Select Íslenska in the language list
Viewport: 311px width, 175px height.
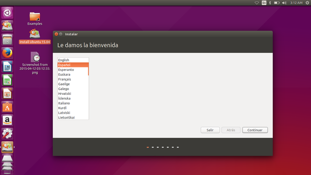point(73,98)
